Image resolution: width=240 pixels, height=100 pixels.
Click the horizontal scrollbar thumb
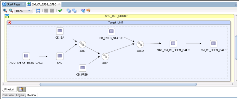[x=118, y=84]
